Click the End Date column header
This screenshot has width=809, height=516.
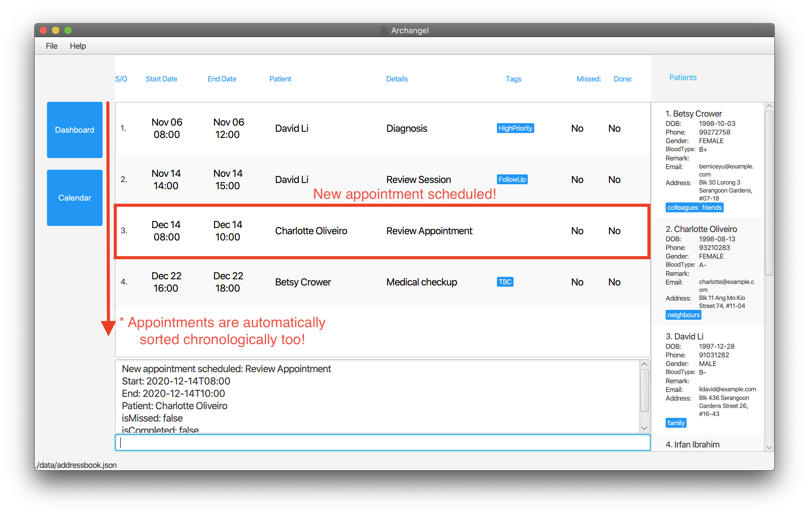click(222, 79)
